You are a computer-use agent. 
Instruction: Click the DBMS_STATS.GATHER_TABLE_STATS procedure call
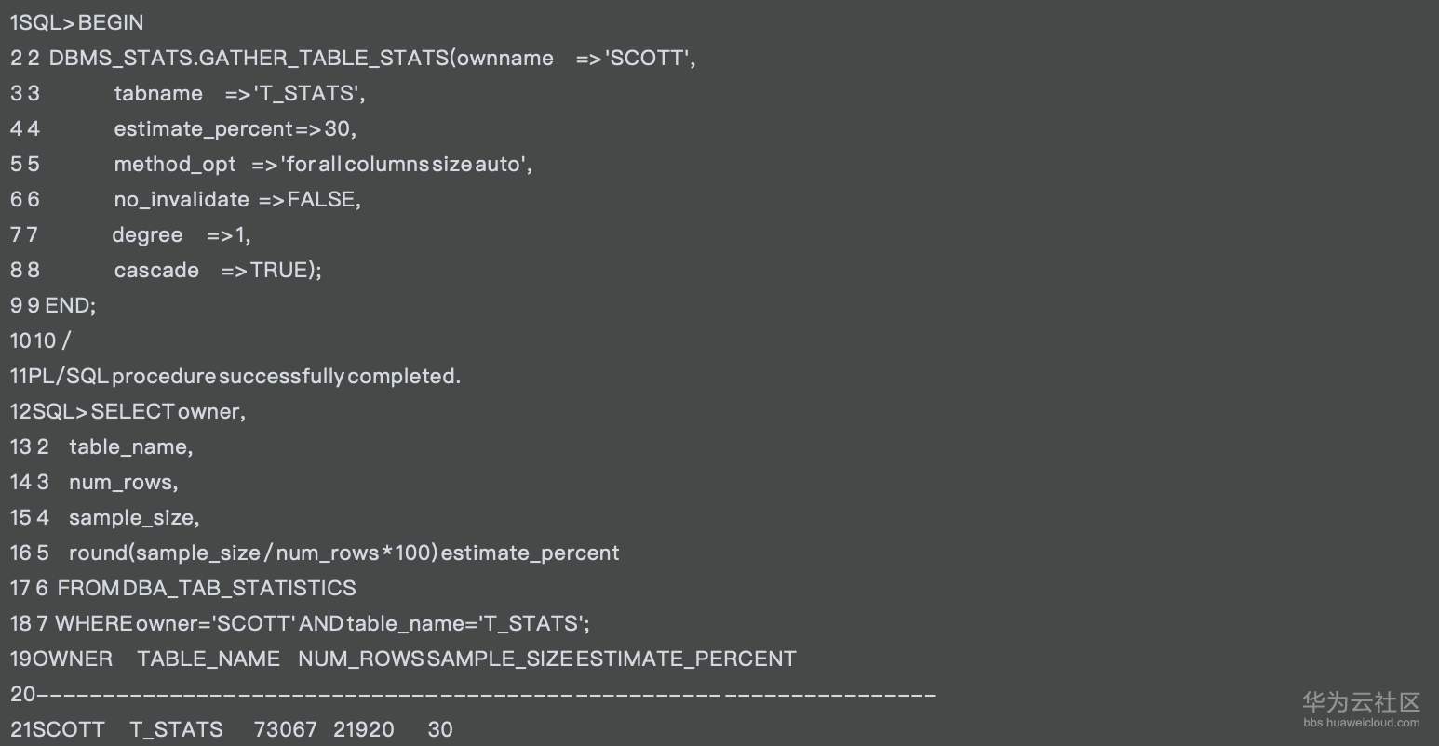(249, 58)
